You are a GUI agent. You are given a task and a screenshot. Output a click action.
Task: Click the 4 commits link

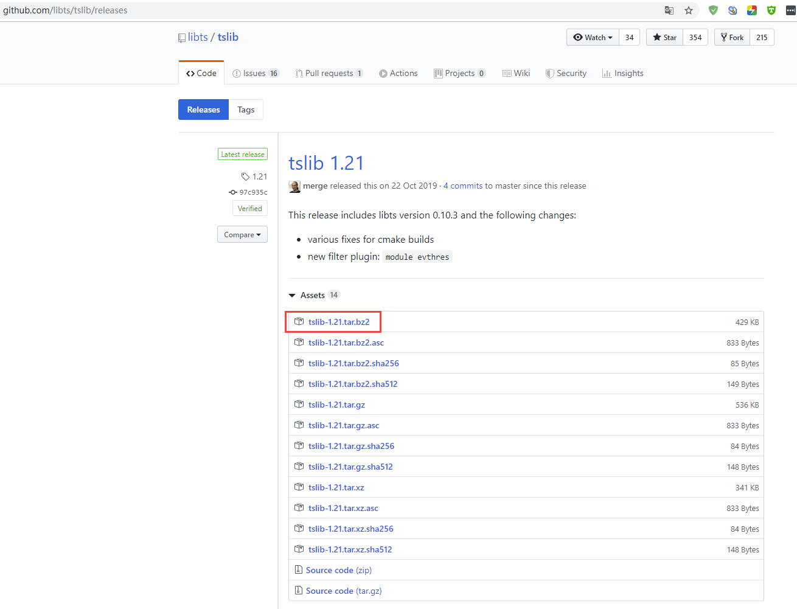click(463, 186)
